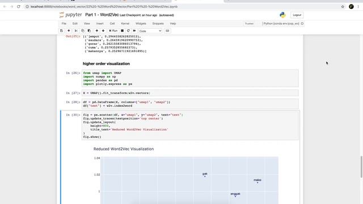The width and height of the screenshot is (363, 204).
Task: Move selected cell up arrow
Action: pyautogui.click(x=97, y=31)
